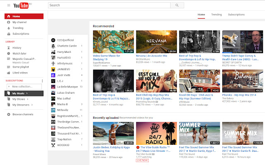Click the My Shows collection folder icon
Screen dimensions: 265x165
pos(9,99)
